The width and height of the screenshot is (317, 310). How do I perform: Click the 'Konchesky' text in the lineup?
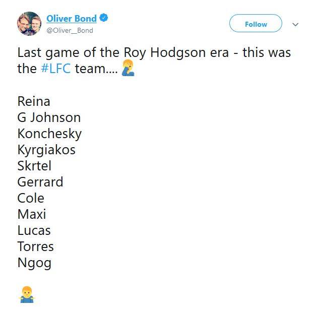tap(49, 134)
